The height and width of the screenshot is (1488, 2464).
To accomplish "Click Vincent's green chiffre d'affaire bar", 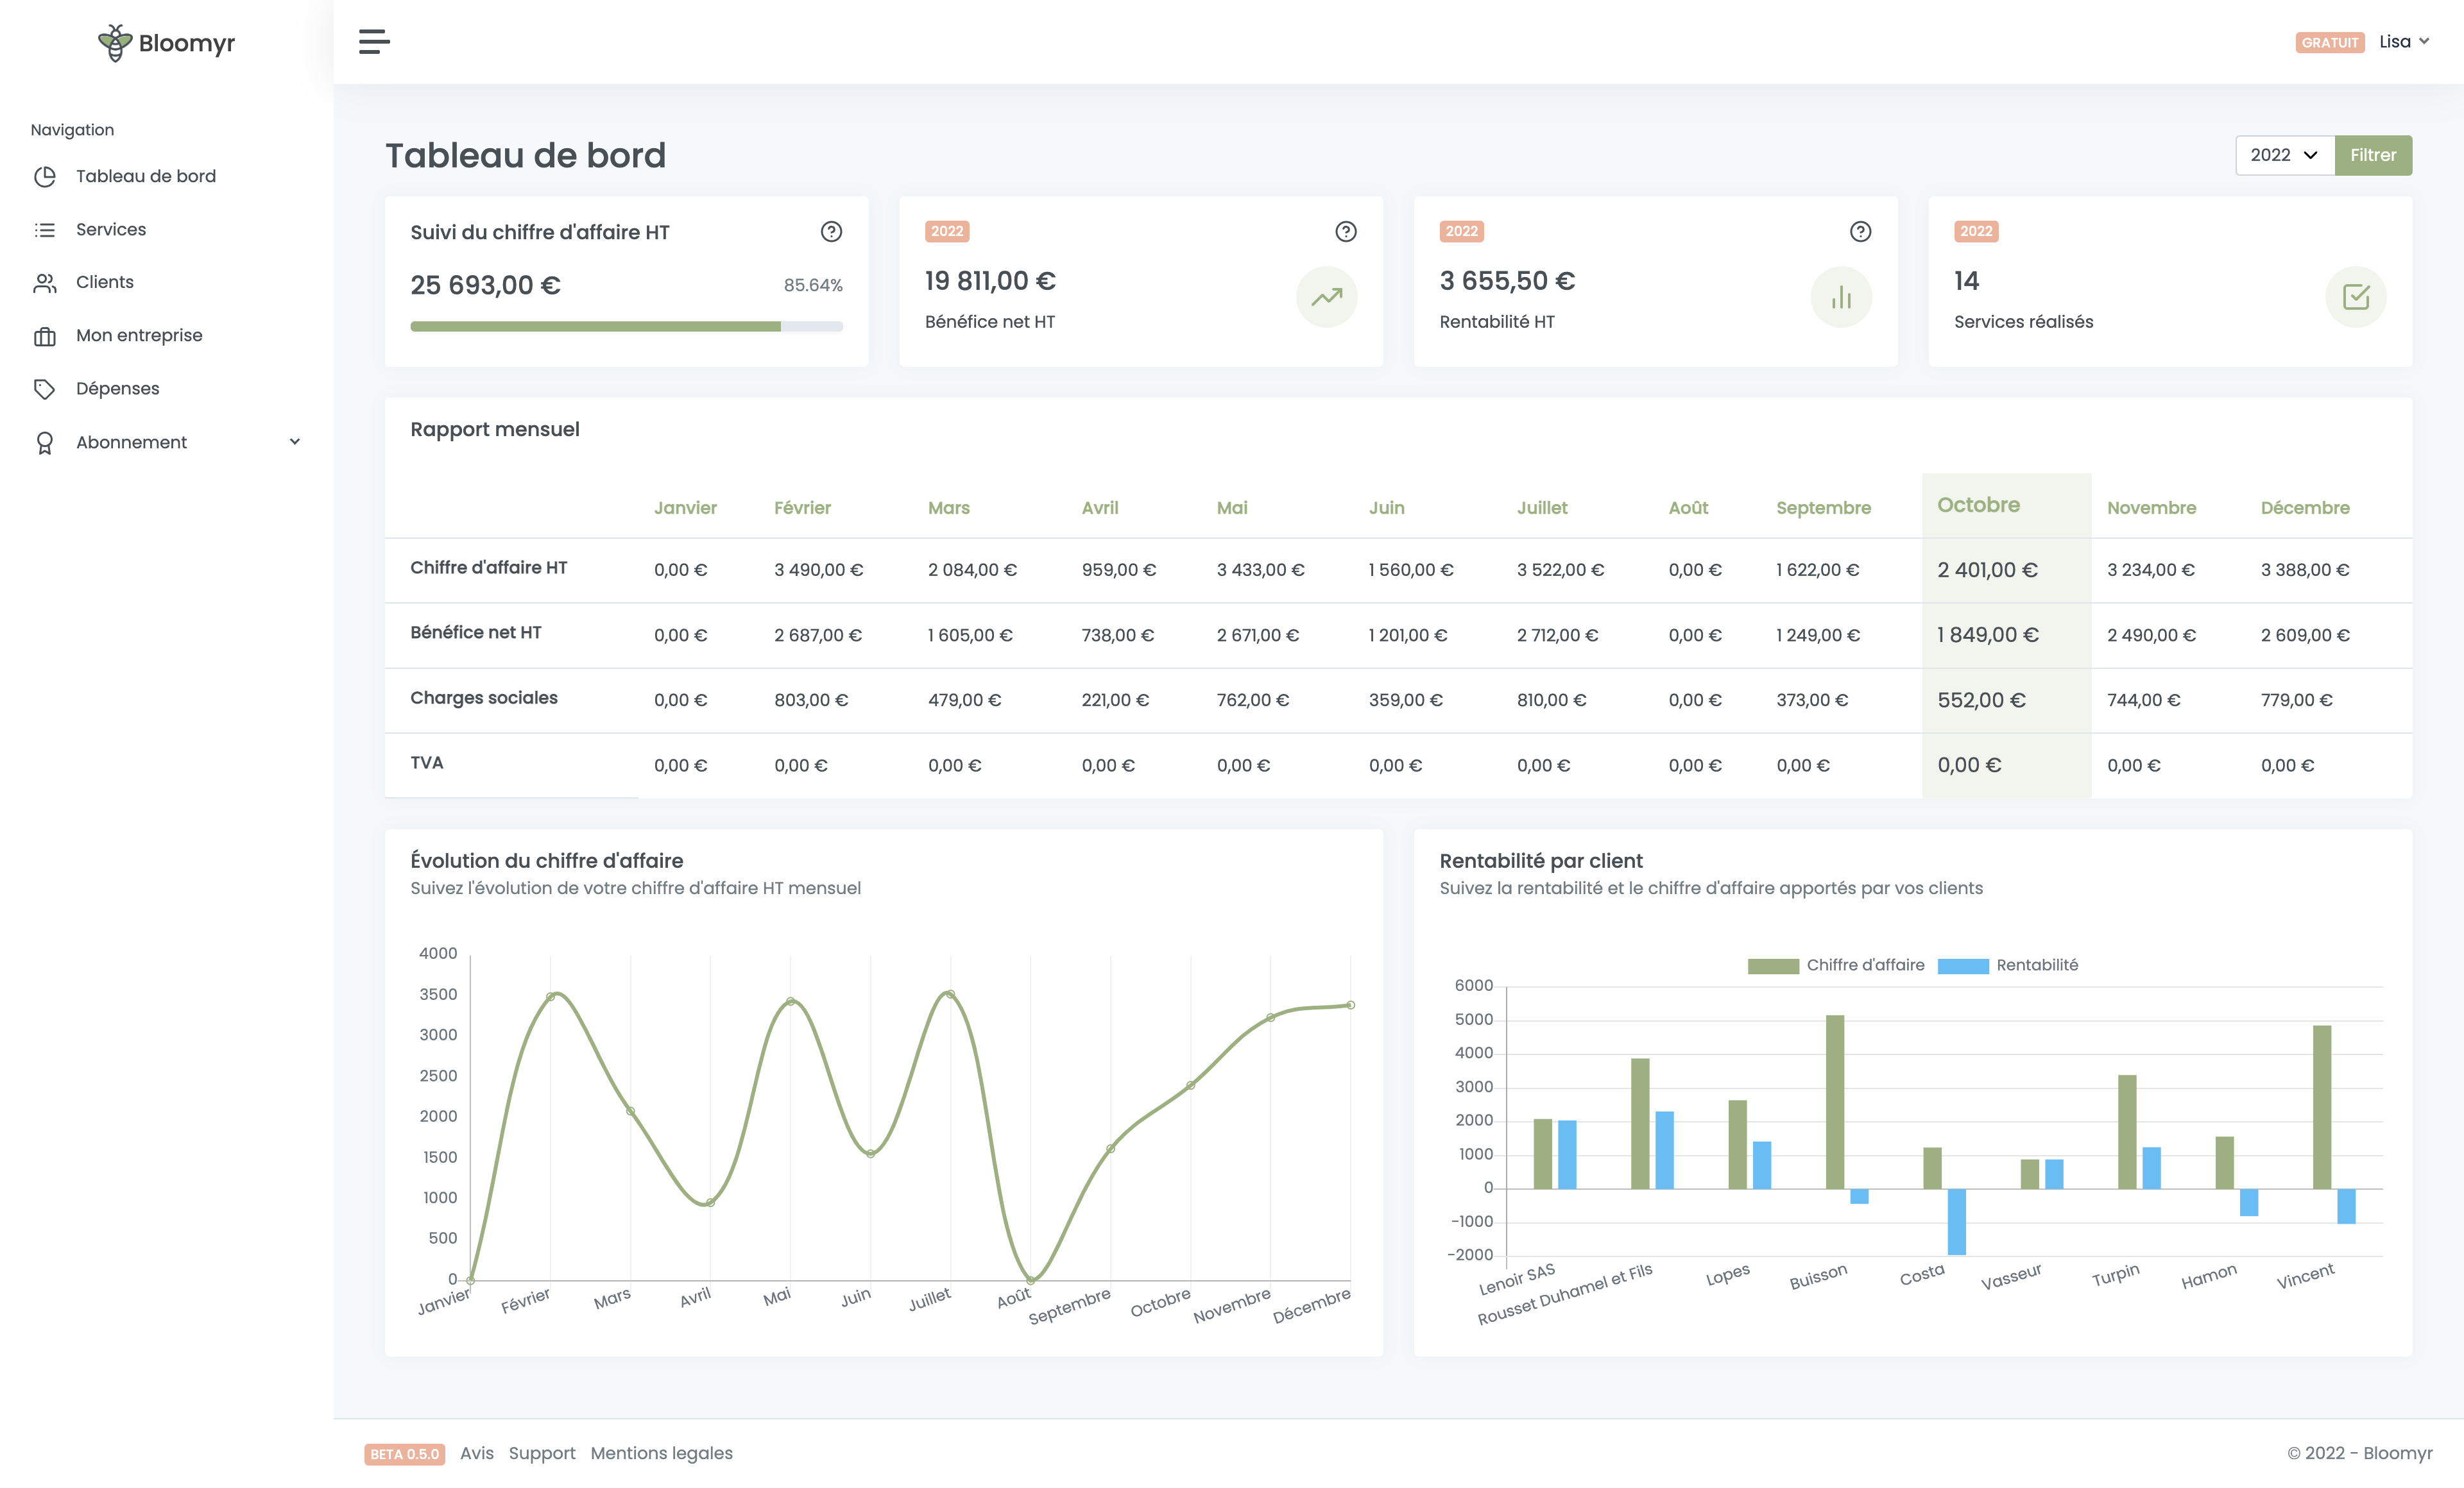I will 2321,1106.
